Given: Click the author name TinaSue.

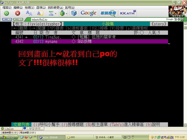Looking at the screenshot, I should tap(53, 37).
